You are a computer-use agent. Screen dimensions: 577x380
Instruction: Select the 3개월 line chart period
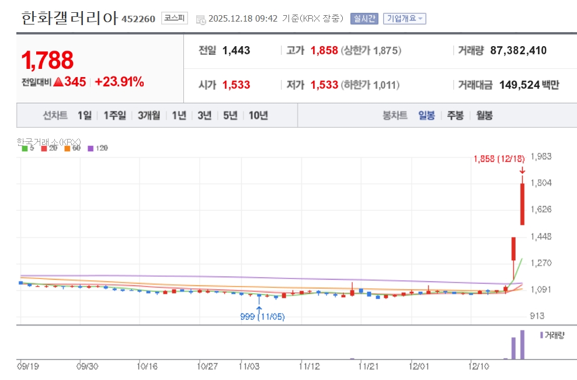tap(149, 116)
